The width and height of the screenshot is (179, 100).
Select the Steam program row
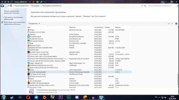pyautogui.click(x=79, y=70)
